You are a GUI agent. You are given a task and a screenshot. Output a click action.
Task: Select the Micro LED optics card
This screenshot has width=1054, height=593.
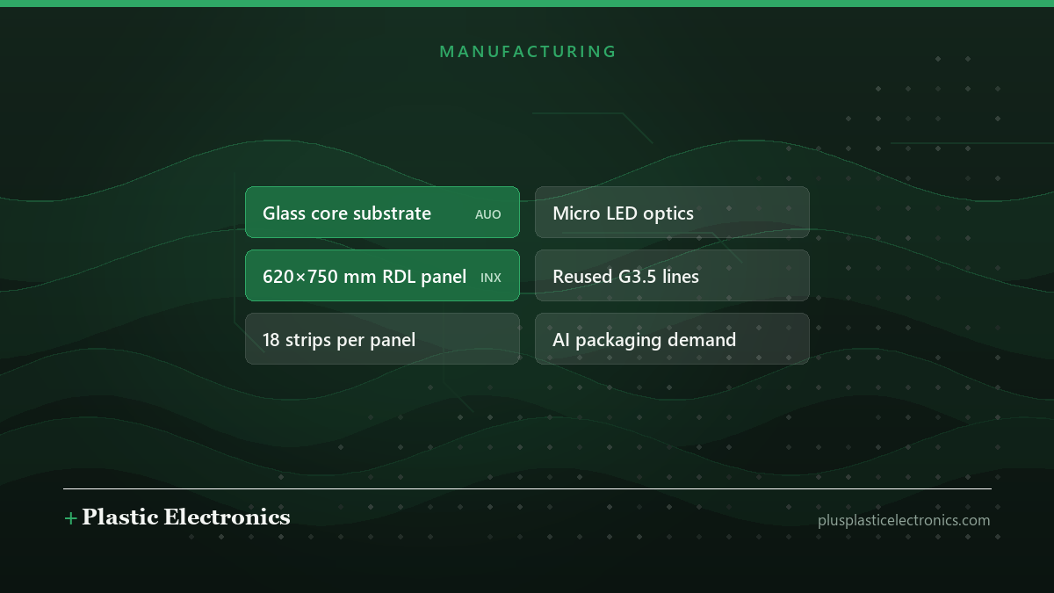[672, 212]
